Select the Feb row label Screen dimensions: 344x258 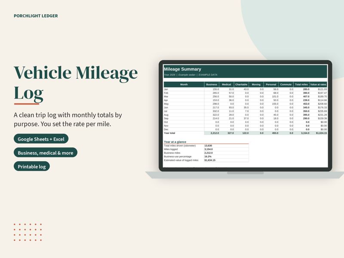[166, 93]
